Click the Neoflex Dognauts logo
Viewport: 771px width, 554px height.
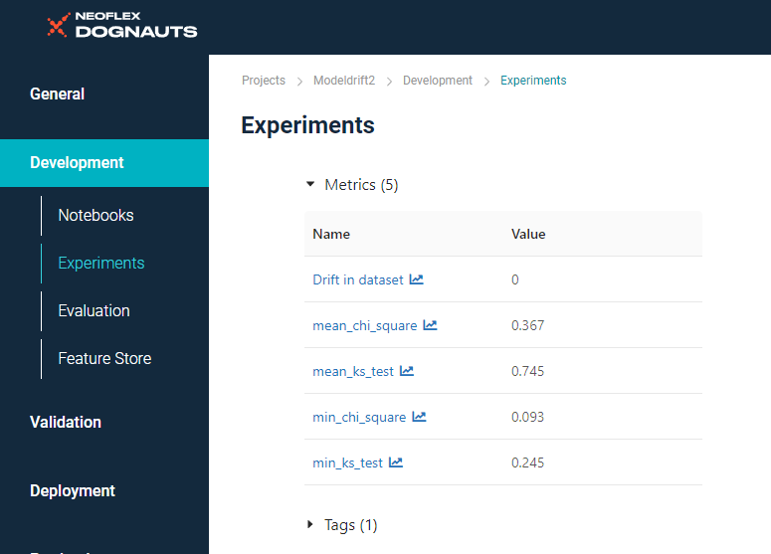(x=121, y=25)
